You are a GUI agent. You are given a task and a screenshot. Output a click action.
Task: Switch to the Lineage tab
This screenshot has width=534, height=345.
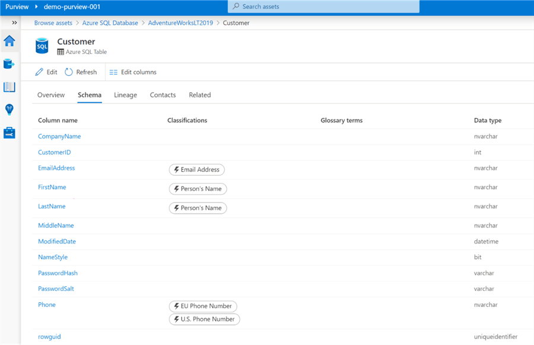tap(125, 95)
